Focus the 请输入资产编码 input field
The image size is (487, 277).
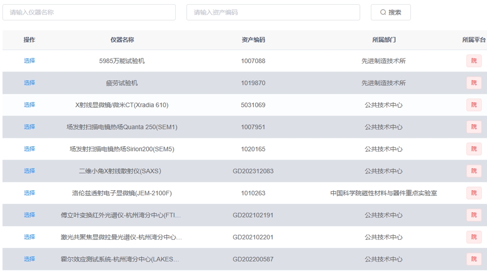pos(273,12)
